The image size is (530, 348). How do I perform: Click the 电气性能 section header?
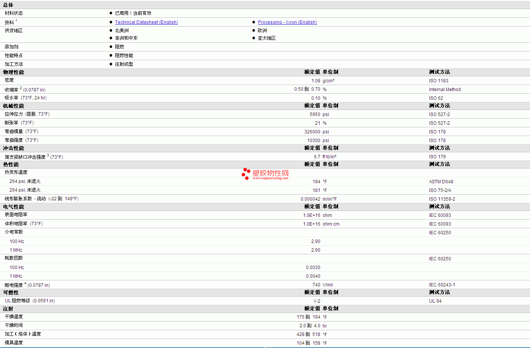[x=13, y=207]
